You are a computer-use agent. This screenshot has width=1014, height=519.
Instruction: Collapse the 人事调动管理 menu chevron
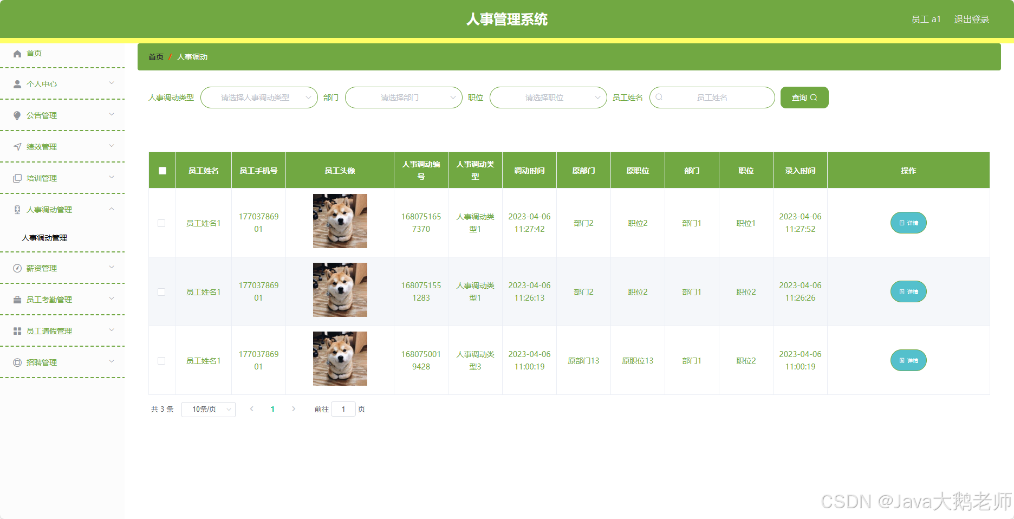click(x=112, y=209)
